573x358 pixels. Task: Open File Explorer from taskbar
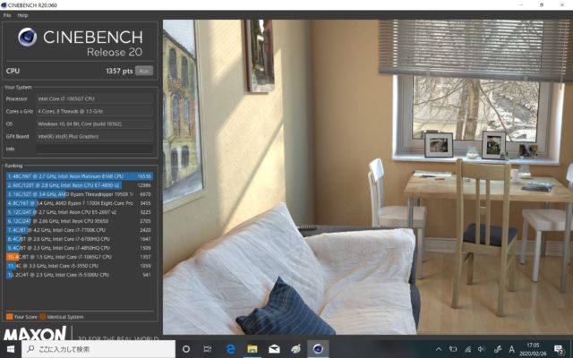tap(252, 349)
